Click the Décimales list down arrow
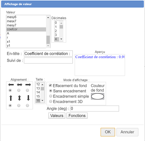Viewport: 145px width, 141px height. (61, 39)
